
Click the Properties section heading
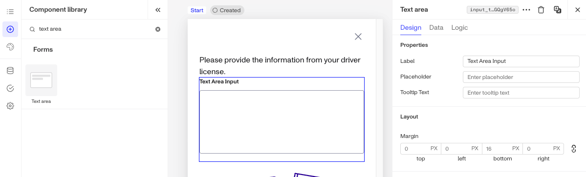pyautogui.click(x=414, y=45)
